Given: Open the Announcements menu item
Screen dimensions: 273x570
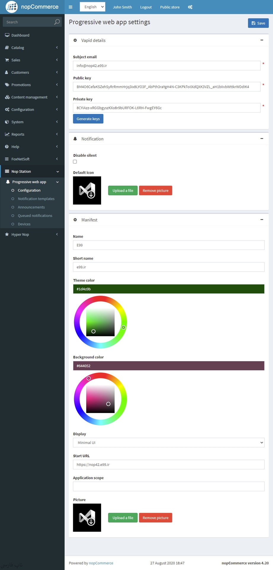Looking at the screenshot, I should [x=31, y=207].
